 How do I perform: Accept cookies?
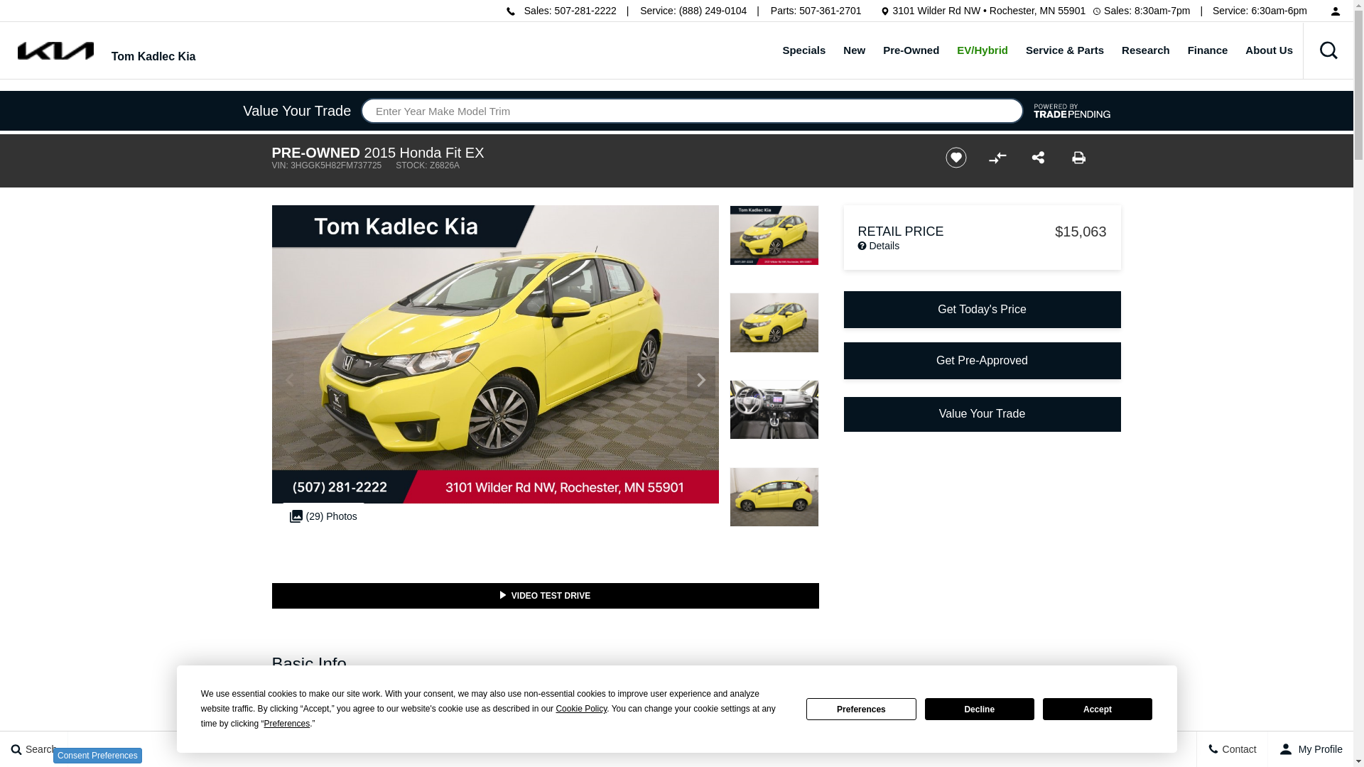[1097, 709]
